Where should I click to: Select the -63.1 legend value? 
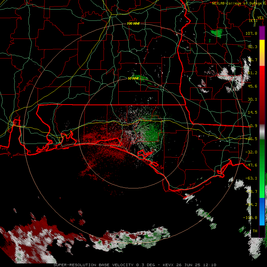251,178
